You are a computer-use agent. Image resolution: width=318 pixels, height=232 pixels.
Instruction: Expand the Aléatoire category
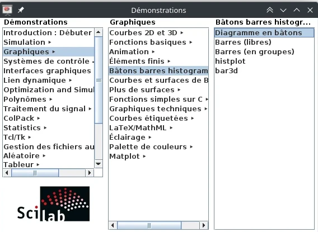(49, 155)
